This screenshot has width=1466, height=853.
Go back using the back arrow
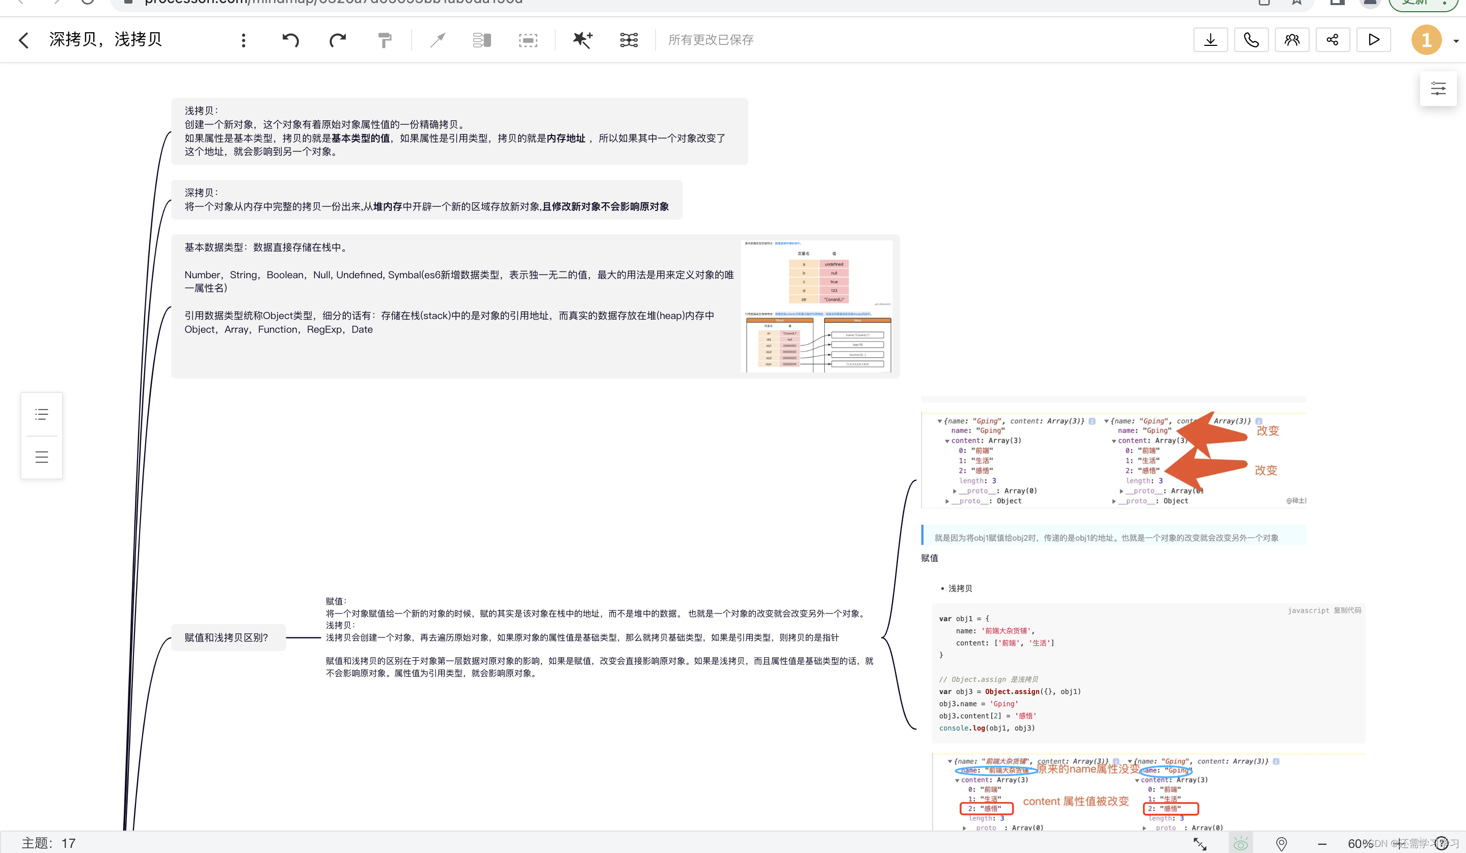[x=23, y=40]
